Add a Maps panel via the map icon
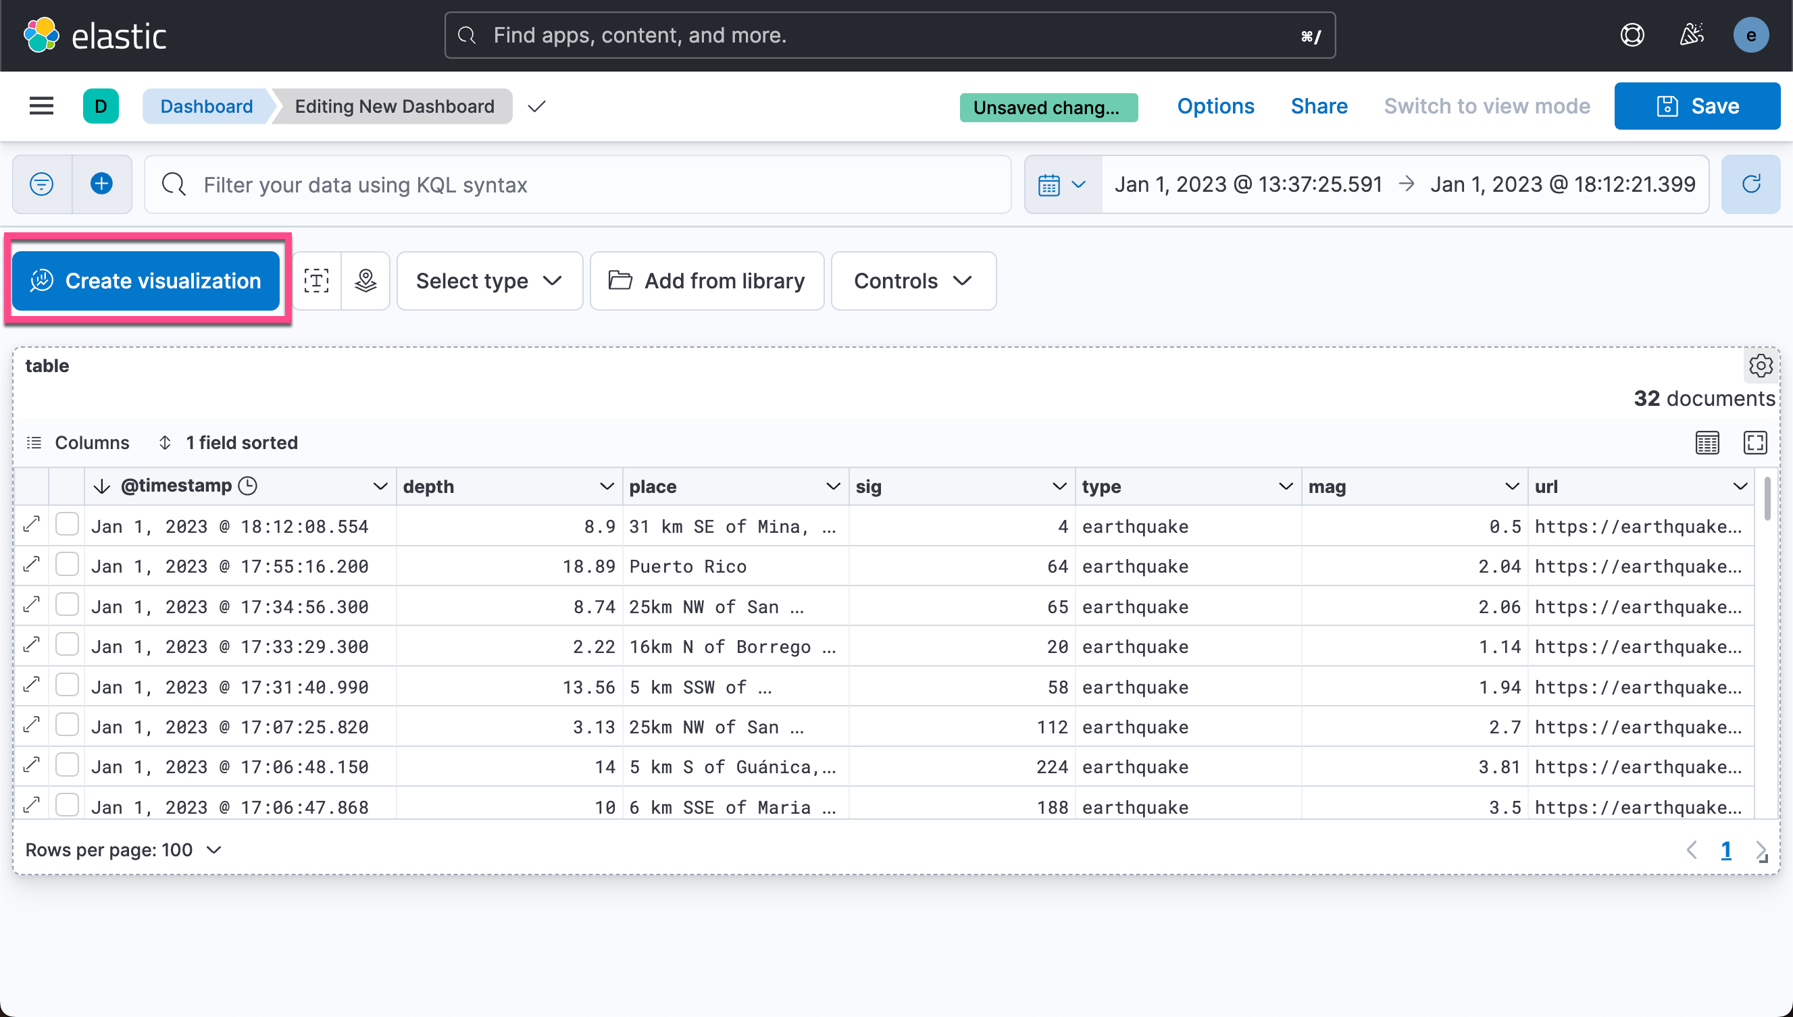This screenshot has height=1017, width=1793. click(x=365, y=281)
